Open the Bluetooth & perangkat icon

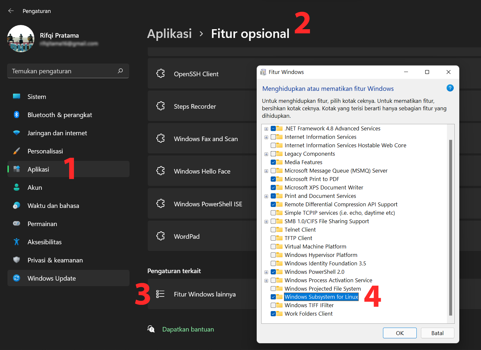click(x=17, y=115)
